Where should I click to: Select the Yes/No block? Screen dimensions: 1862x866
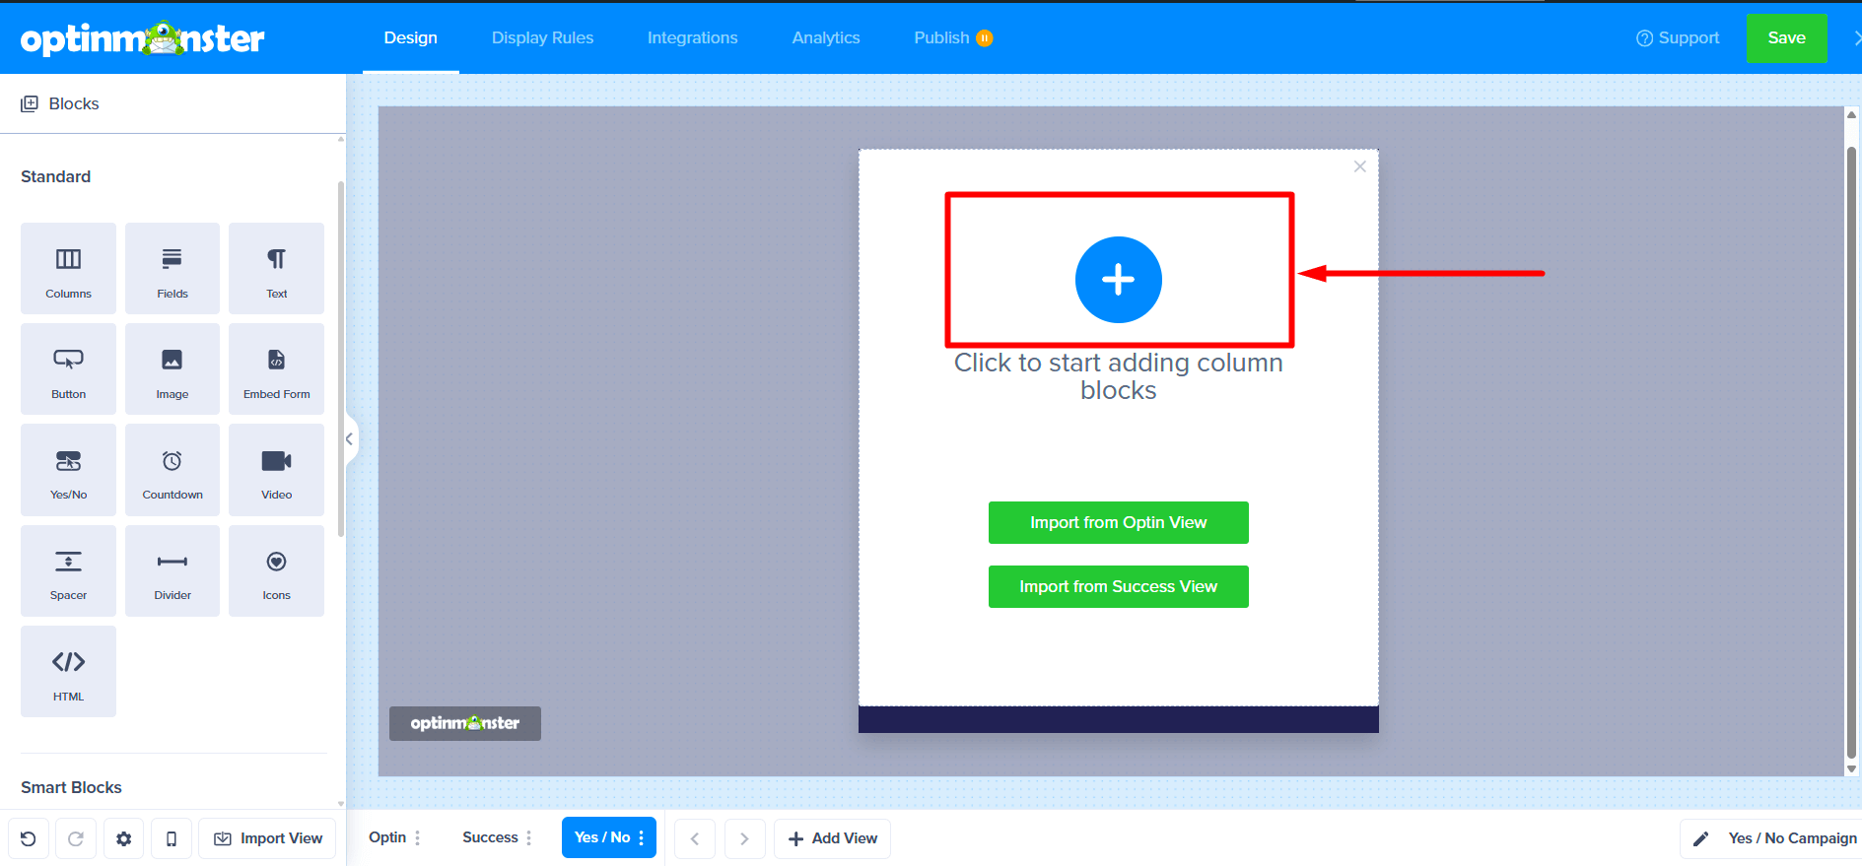click(68, 470)
